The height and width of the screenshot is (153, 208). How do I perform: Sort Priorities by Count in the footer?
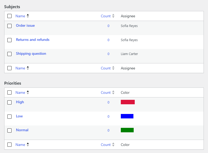[106, 145]
